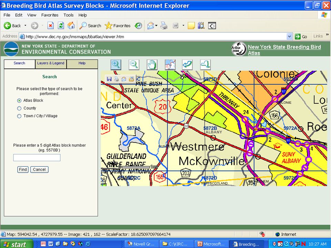This screenshot has height=248, width=331.
Task: Click the yellow note Discuss icon
Action: [191, 26]
